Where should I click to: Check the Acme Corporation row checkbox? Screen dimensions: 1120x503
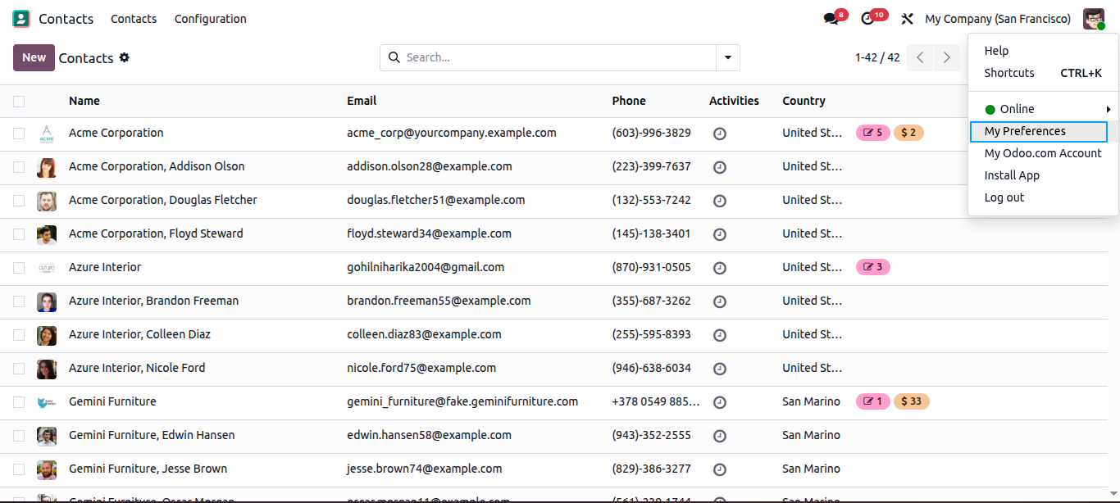(19, 134)
